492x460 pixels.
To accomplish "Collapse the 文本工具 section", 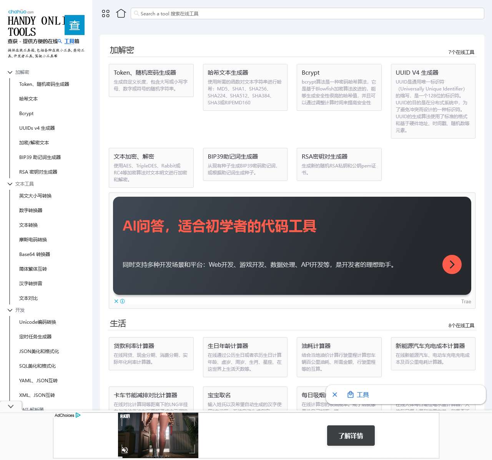I will pos(10,184).
